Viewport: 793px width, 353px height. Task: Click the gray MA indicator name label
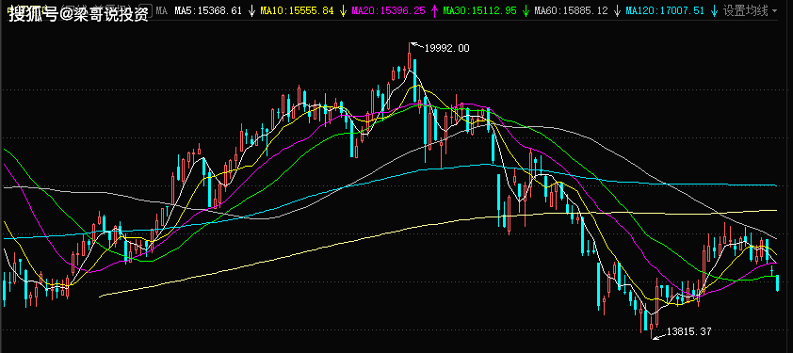[x=161, y=10]
